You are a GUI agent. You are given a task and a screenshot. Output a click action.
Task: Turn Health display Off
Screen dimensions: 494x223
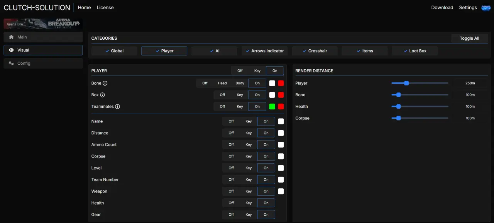[231, 203]
